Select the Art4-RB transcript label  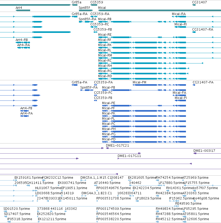(x=22, y=40)
